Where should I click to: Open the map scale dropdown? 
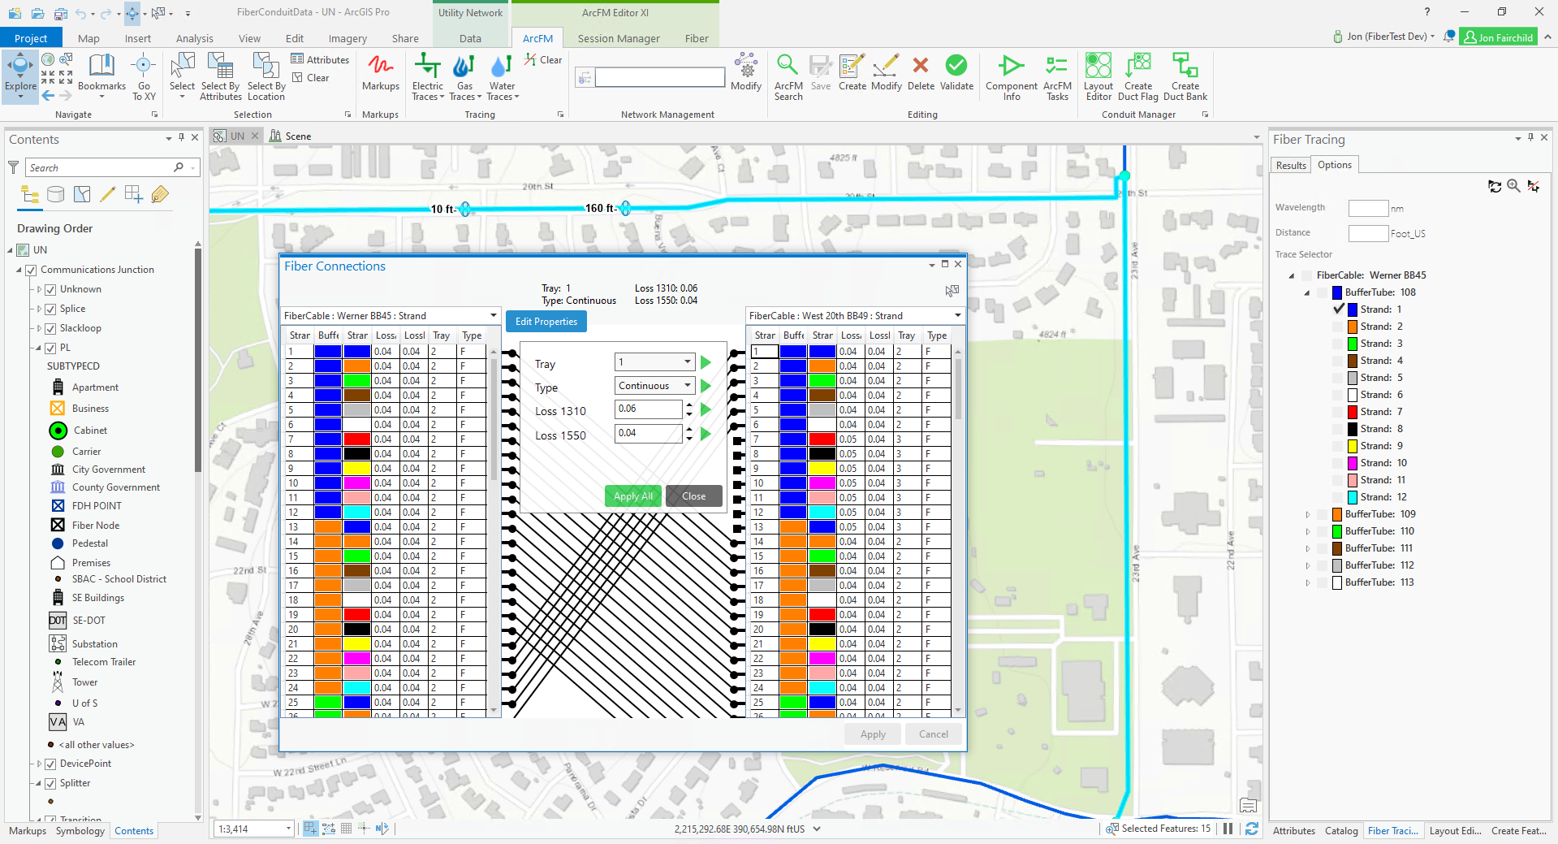(288, 829)
